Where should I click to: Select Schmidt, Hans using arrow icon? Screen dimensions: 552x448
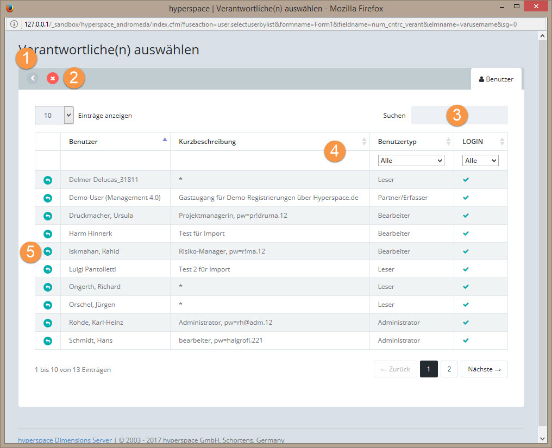[47, 341]
